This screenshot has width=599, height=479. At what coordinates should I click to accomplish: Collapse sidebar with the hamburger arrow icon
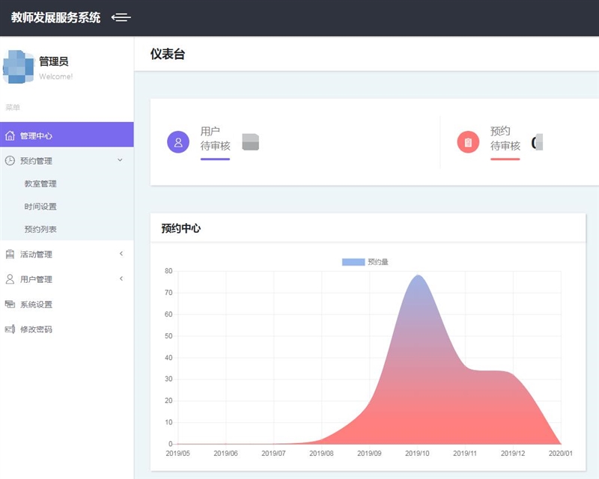[121, 17]
